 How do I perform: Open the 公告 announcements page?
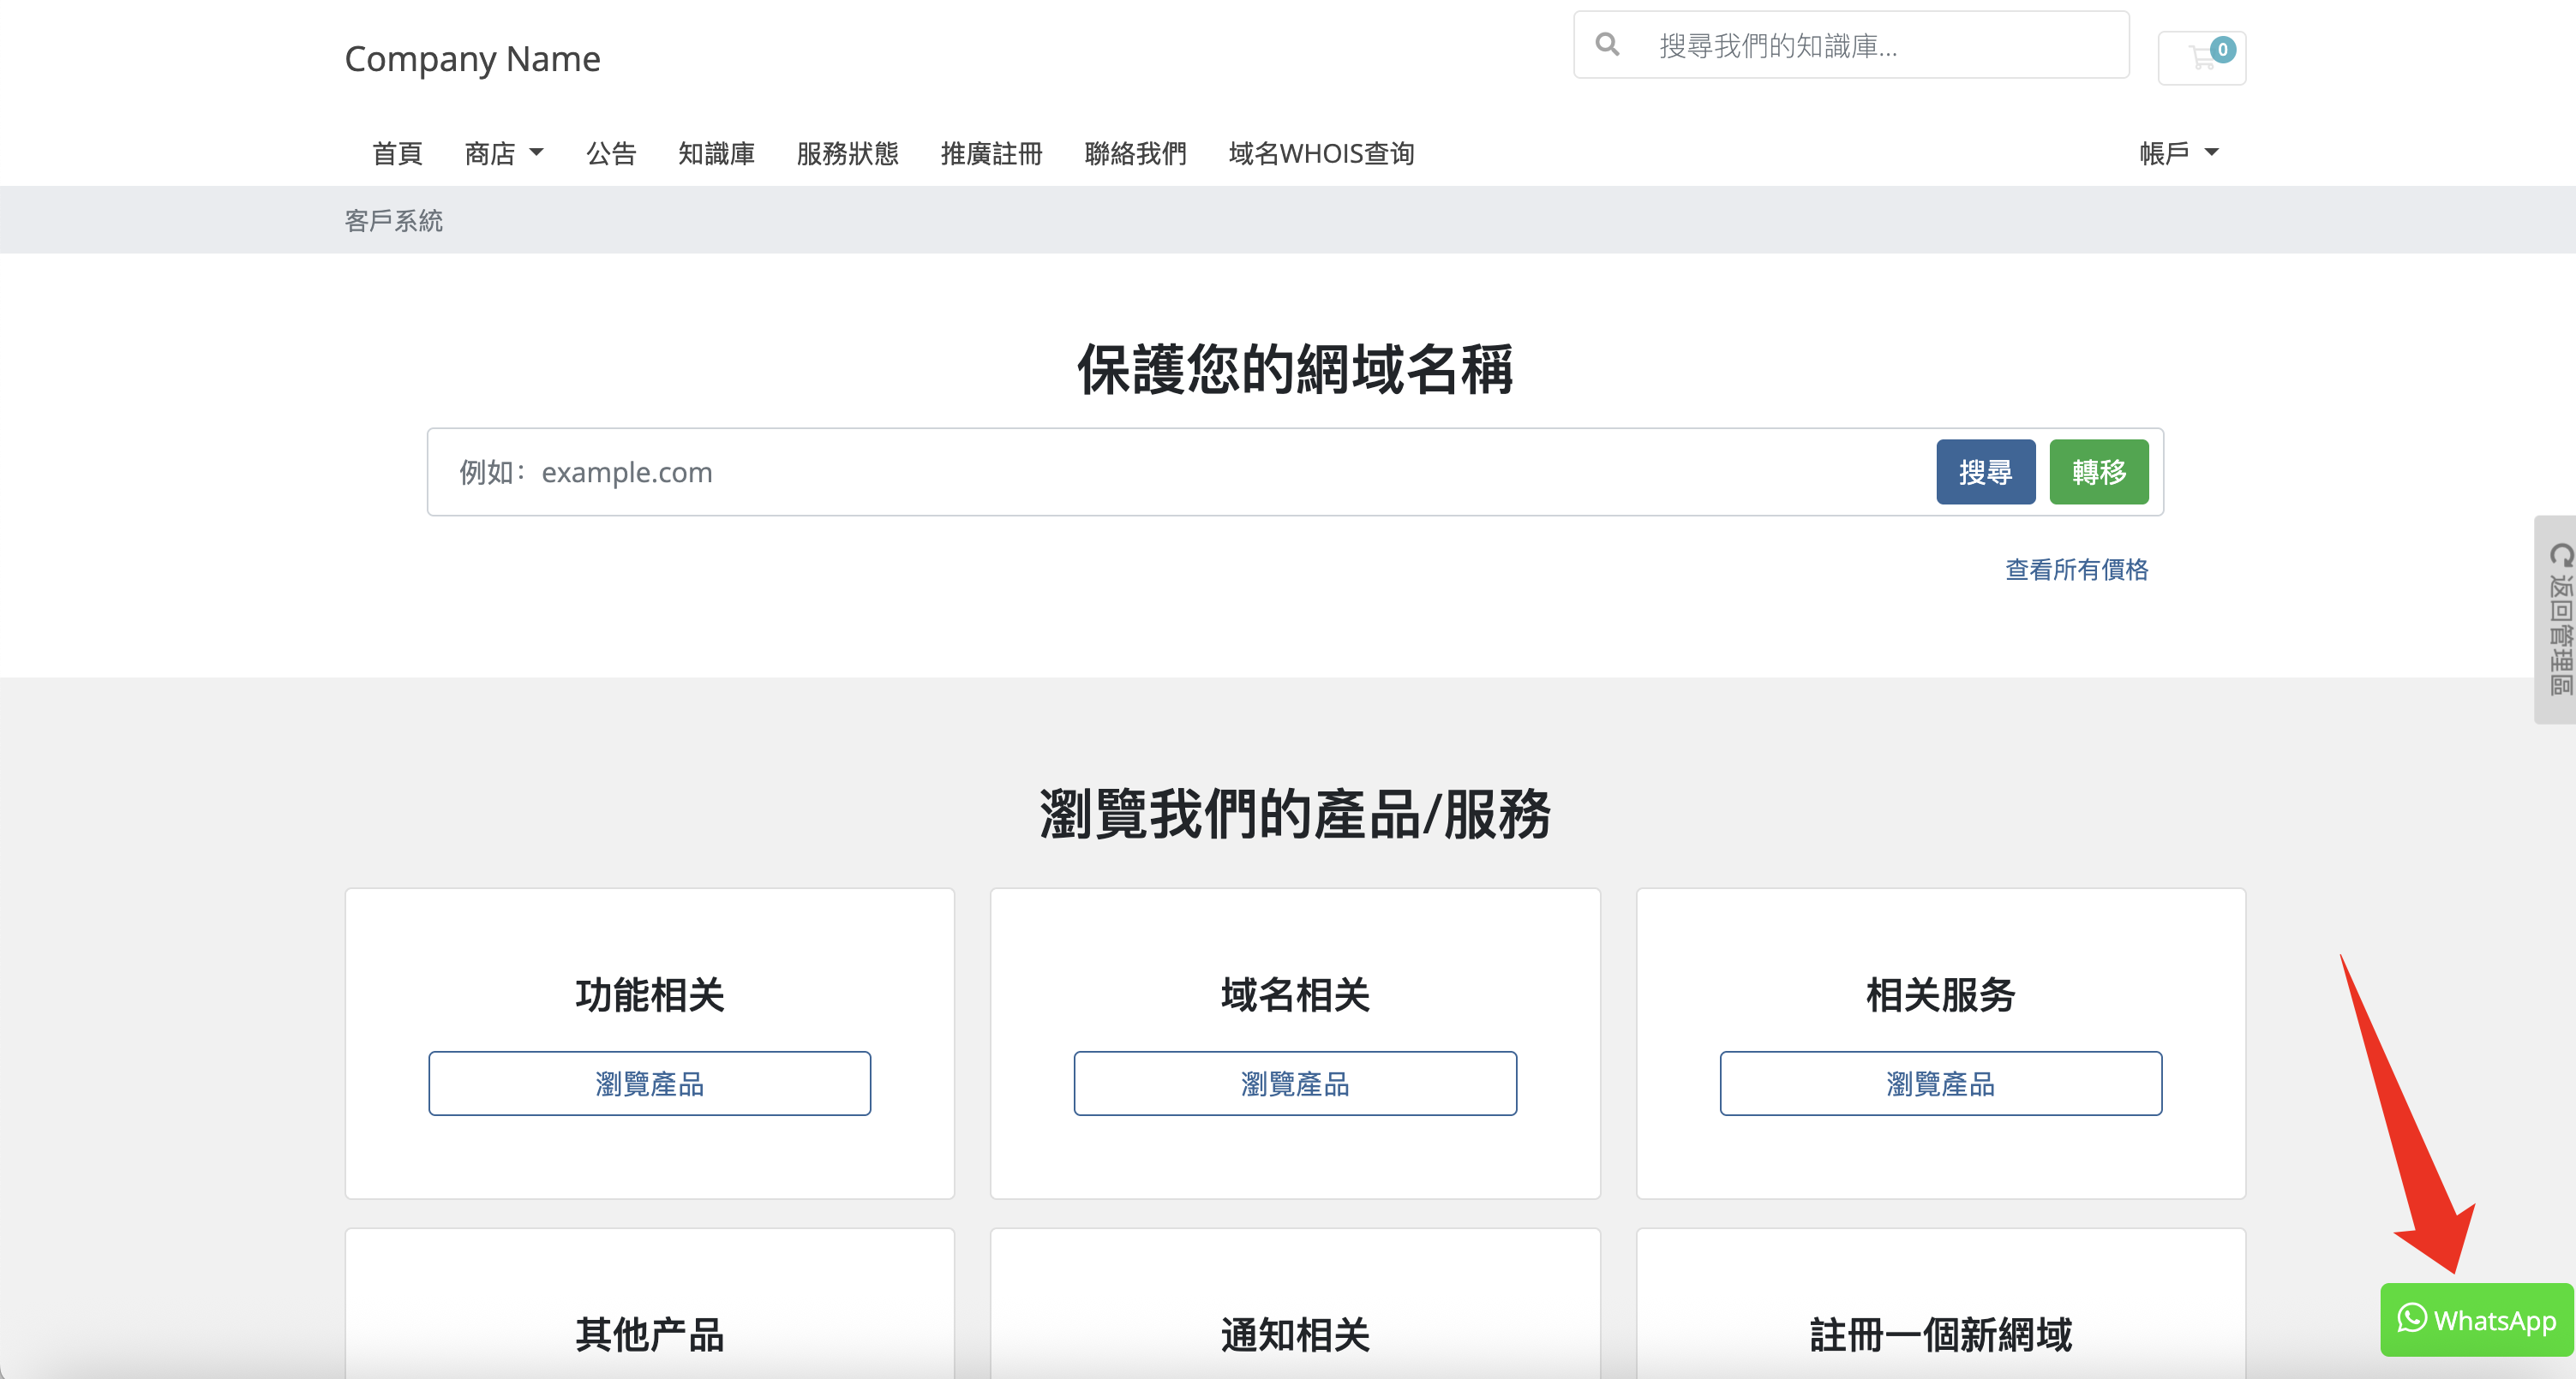click(610, 154)
